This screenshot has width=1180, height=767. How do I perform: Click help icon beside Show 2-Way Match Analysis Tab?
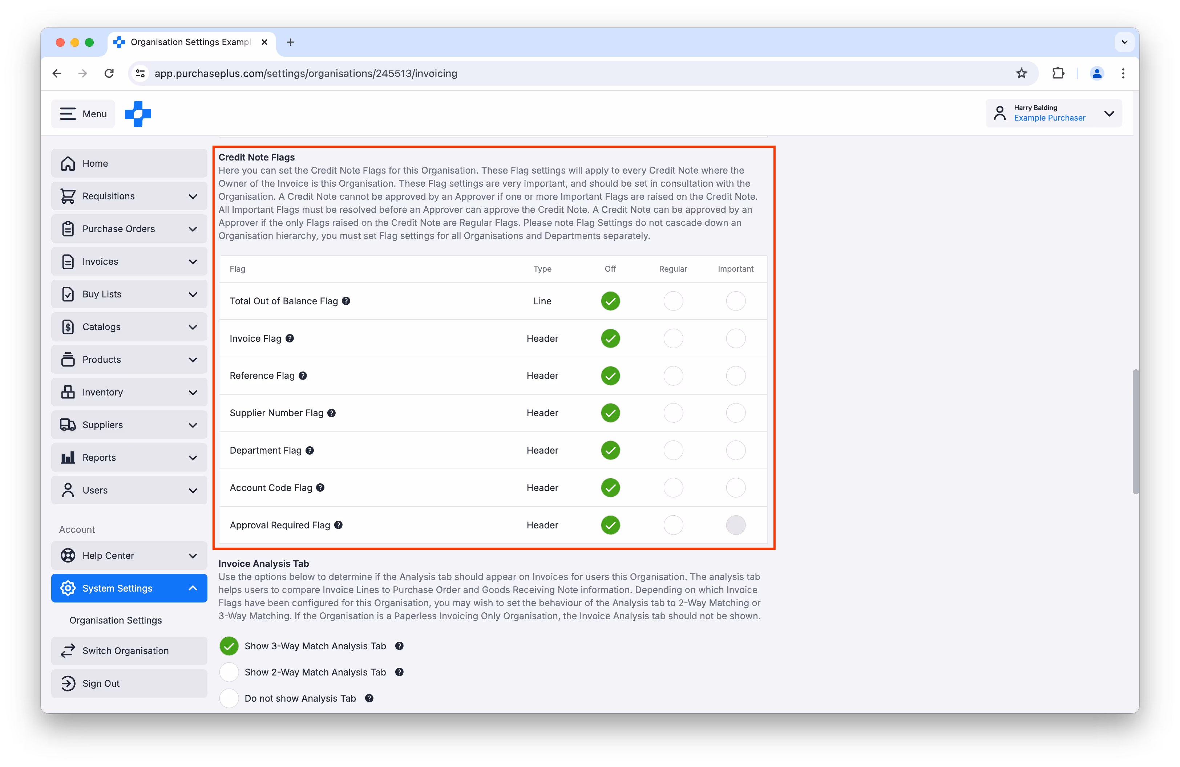399,672
